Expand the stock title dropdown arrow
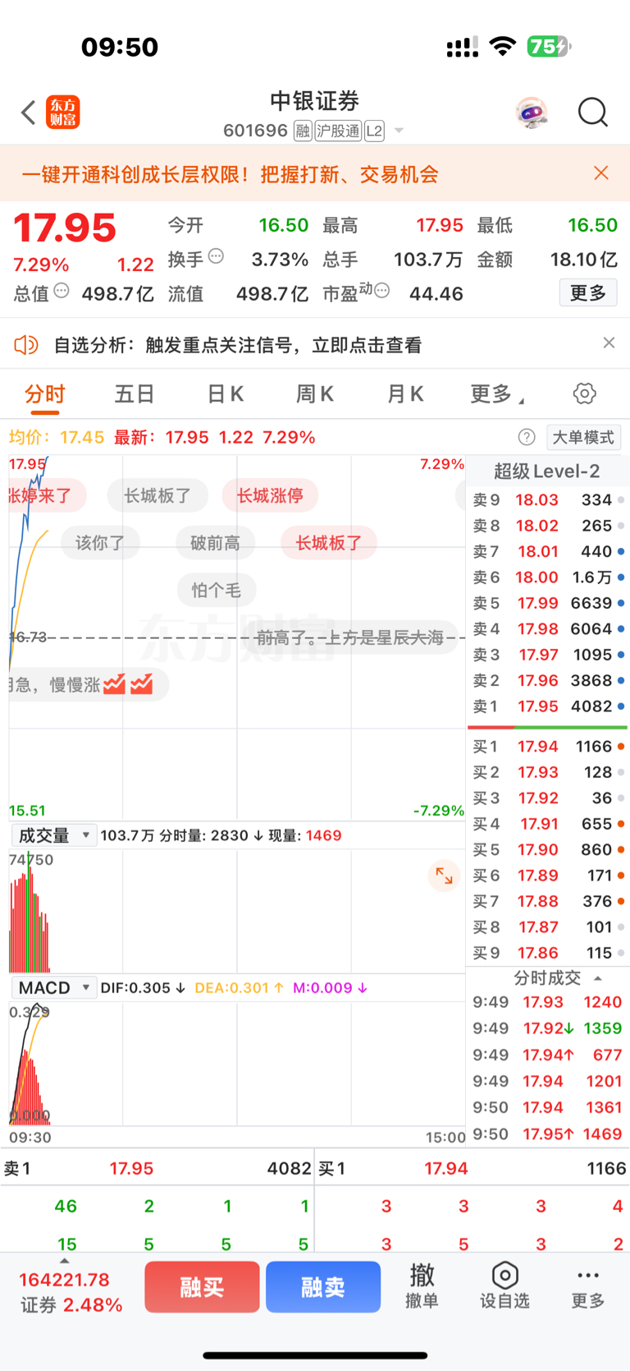The width and height of the screenshot is (630, 1371). pyautogui.click(x=399, y=131)
